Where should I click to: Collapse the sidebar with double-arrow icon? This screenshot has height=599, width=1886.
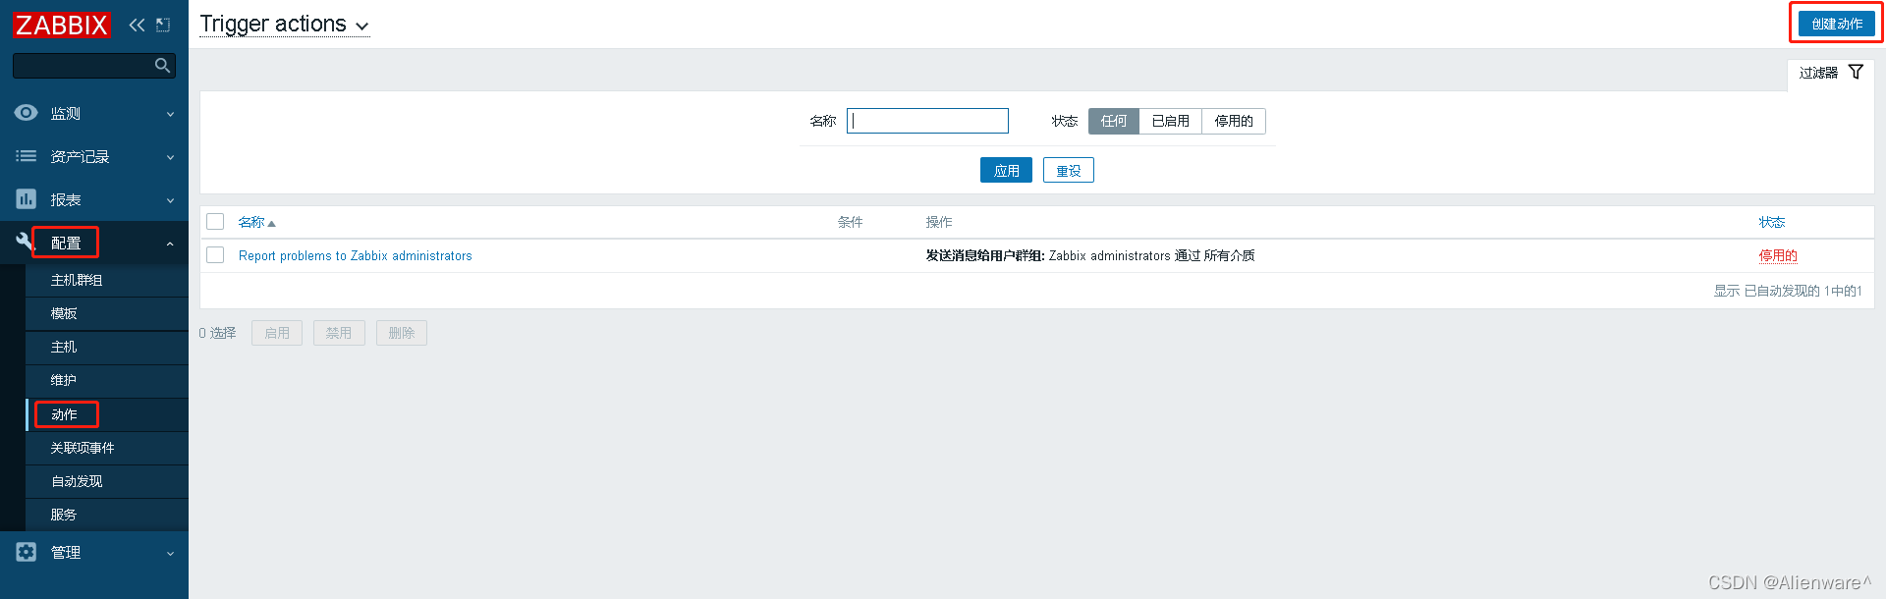pos(137,25)
